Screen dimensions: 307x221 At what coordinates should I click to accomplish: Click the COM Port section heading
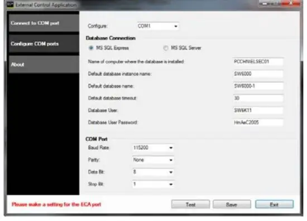point(97,139)
